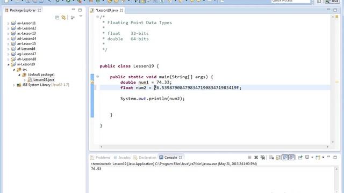Minimize the editor area
The width and height of the screenshot is (344, 193).
[x=328, y=10]
